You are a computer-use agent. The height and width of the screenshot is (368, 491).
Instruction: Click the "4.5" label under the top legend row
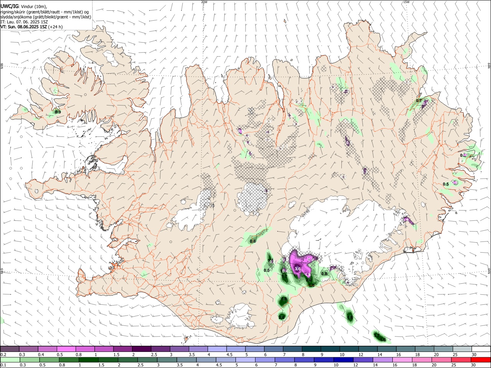pos(229,355)
